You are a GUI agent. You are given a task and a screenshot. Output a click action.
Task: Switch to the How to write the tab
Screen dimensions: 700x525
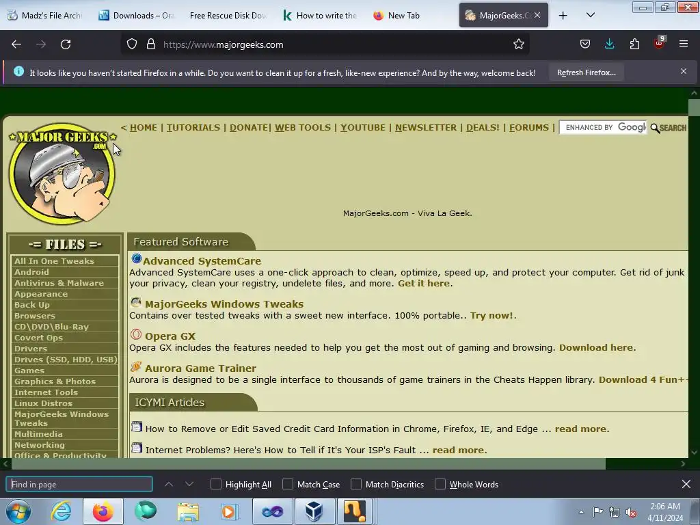point(321,16)
